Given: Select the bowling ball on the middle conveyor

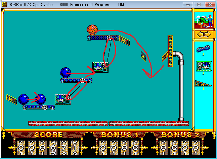Looking at the screenshot, I should [x=66, y=73].
